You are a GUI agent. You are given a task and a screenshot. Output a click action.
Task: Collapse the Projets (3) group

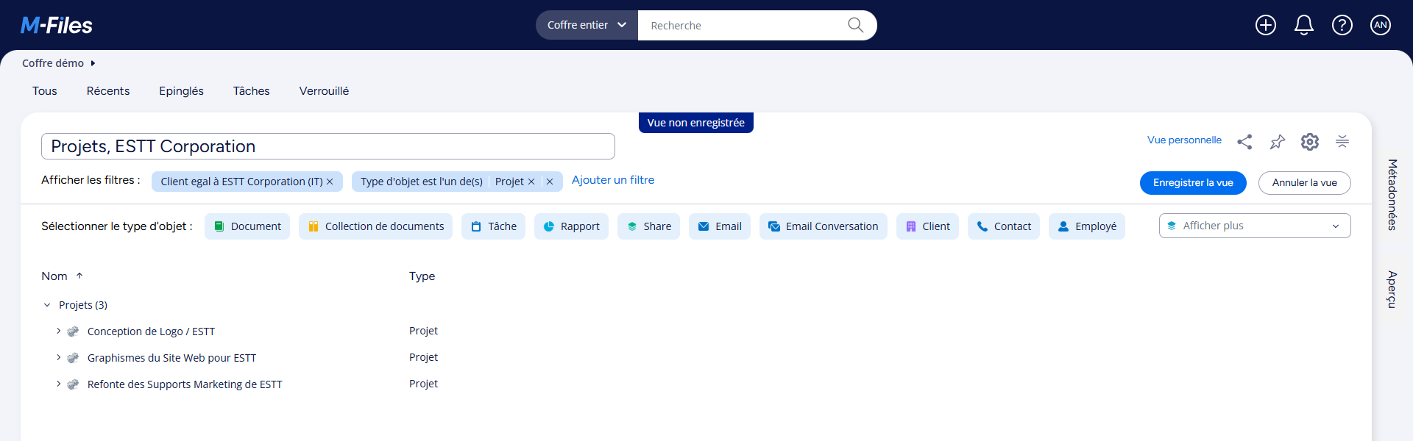pos(47,305)
